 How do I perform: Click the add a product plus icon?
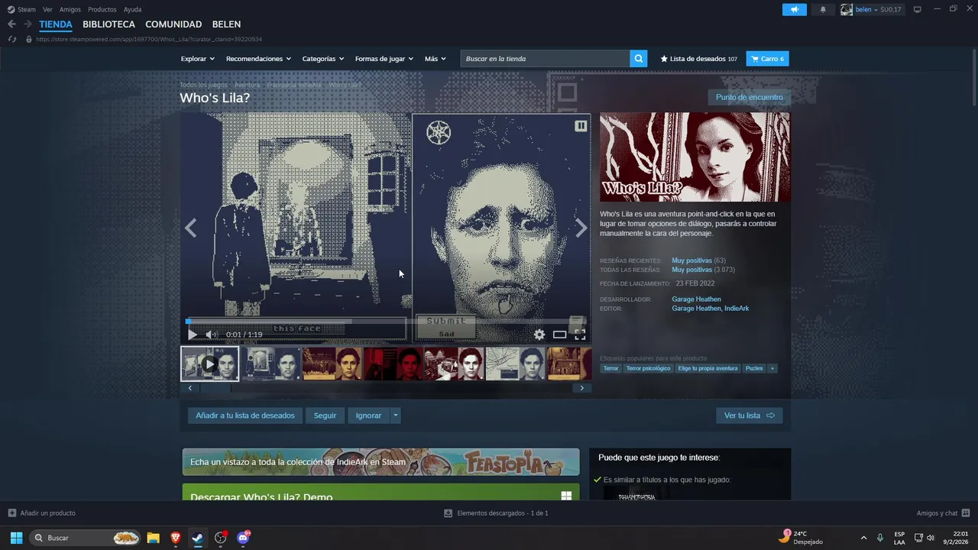(11, 513)
